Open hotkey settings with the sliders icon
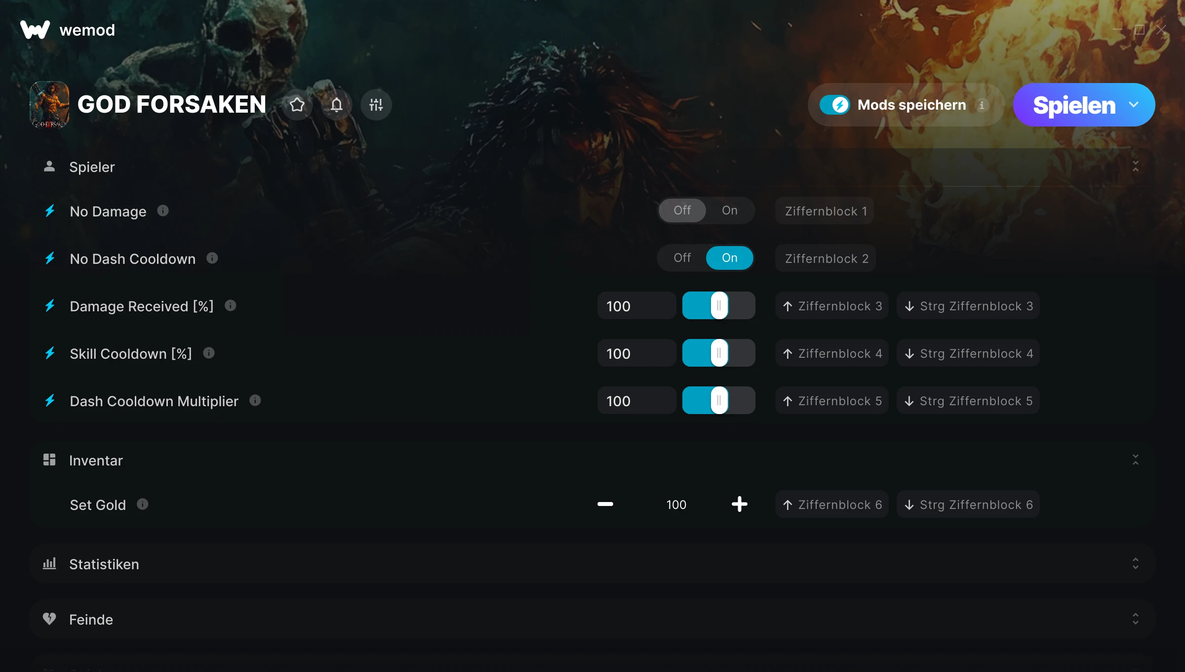The image size is (1185, 672). point(376,105)
